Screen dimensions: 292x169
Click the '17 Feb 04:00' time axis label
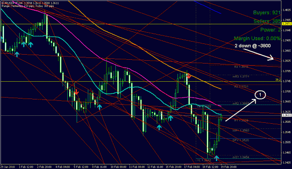[x=192, y=167]
